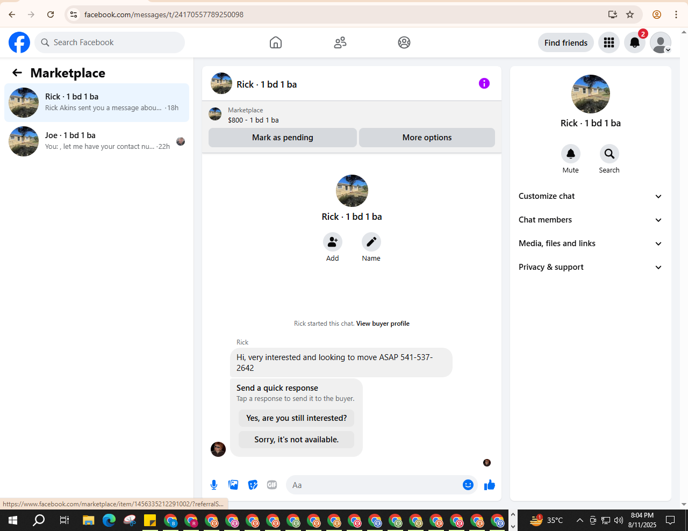Select Joe · 1 bd 1 ba conversation
Viewport: 688px width, 531px height.
[x=97, y=141]
